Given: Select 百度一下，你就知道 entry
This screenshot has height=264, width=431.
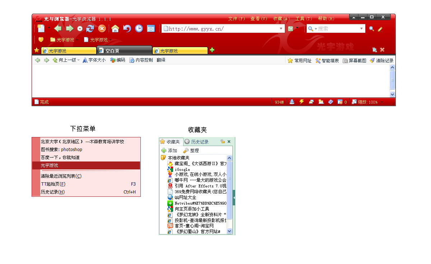Looking at the screenshot, I should [x=86, y=158].
